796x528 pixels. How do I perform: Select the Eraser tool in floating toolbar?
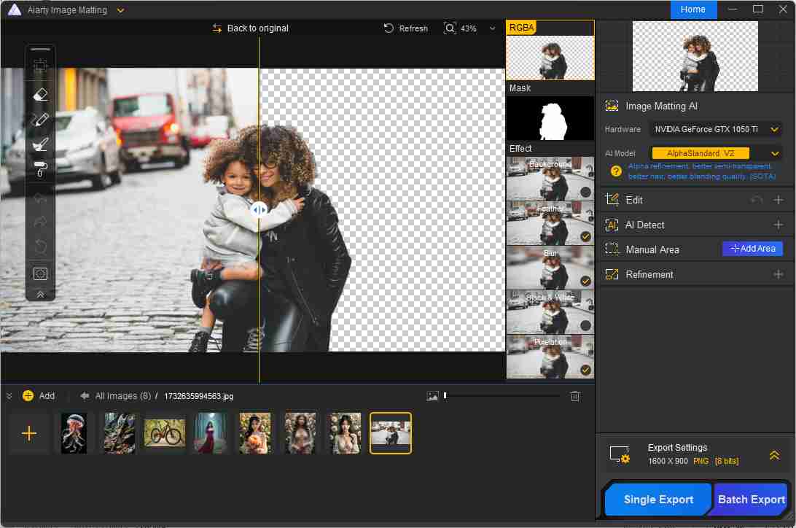click(x=41, y=93)
